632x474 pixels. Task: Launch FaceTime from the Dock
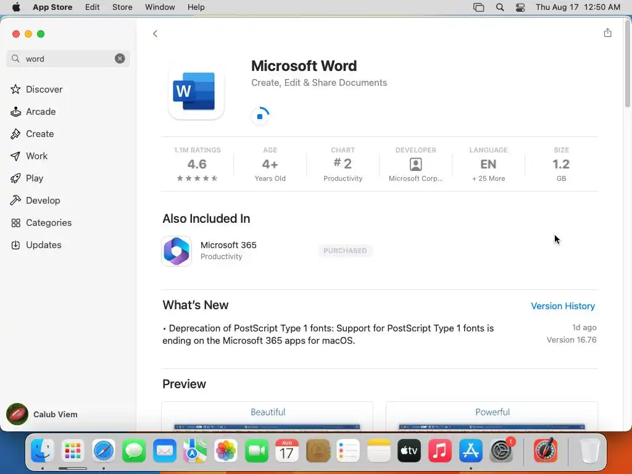pos(256,450)
